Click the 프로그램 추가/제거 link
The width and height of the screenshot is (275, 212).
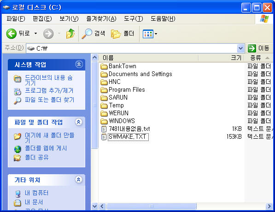[49, 90]
